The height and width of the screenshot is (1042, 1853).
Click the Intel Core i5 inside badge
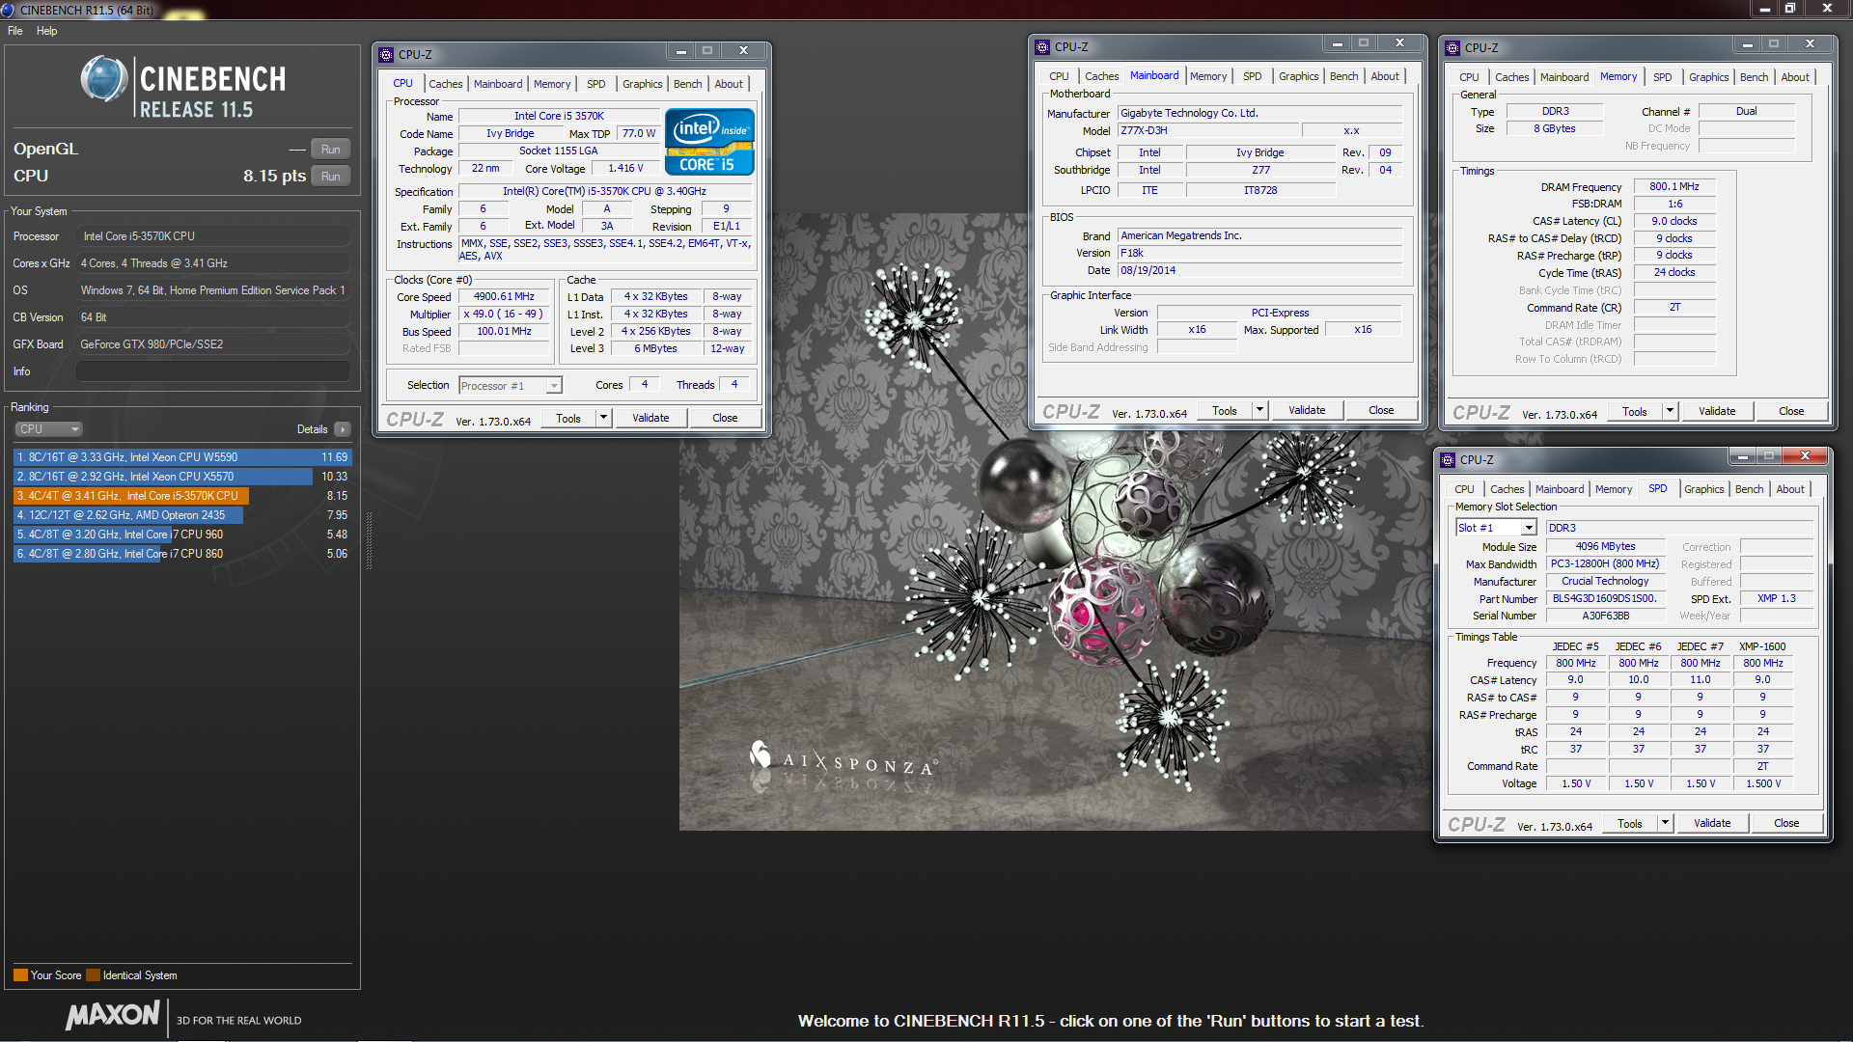click(x=709, y=142)
